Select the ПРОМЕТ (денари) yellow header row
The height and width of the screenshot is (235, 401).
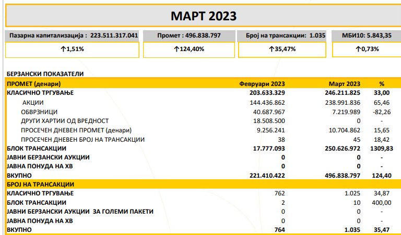tap(34, 83)
